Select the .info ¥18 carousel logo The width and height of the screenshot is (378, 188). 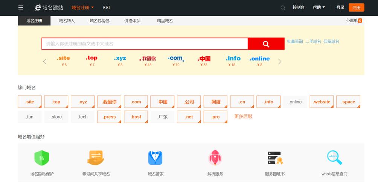pos(233,58)
